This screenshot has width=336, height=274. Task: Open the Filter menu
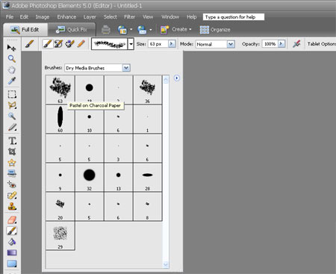129,17
